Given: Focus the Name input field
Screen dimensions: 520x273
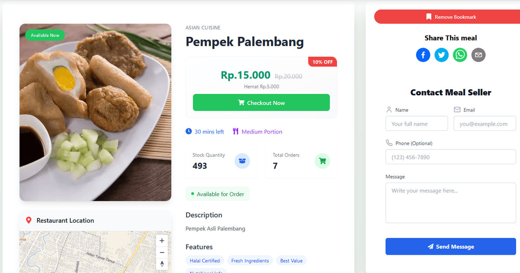Looking at the screenshot, I should pos(416,123).
